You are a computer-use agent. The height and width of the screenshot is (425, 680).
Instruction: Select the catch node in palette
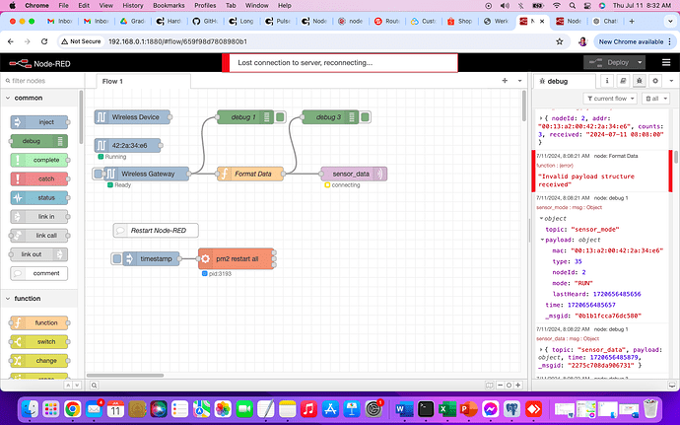tap(39, 178)
